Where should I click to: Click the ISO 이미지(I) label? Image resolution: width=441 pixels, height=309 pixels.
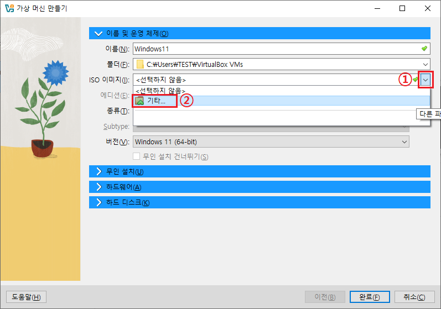pos(109,80)
